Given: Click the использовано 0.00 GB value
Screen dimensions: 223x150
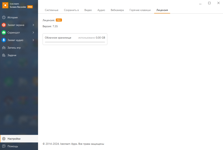Looking at the screenshot, I should (92, 37).
